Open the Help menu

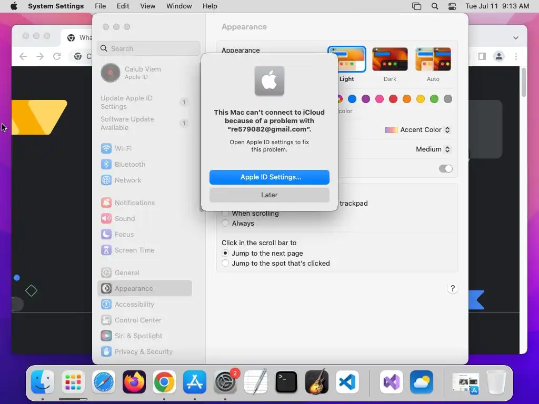click(x=209, y=6)
